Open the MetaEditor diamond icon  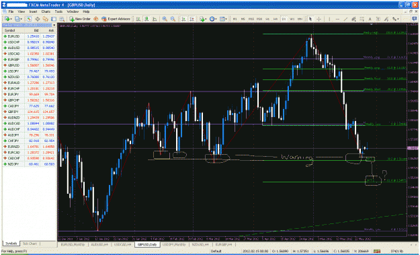click(x=95, y=19)
